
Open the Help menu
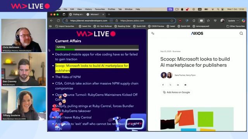(x=138, y=9)
